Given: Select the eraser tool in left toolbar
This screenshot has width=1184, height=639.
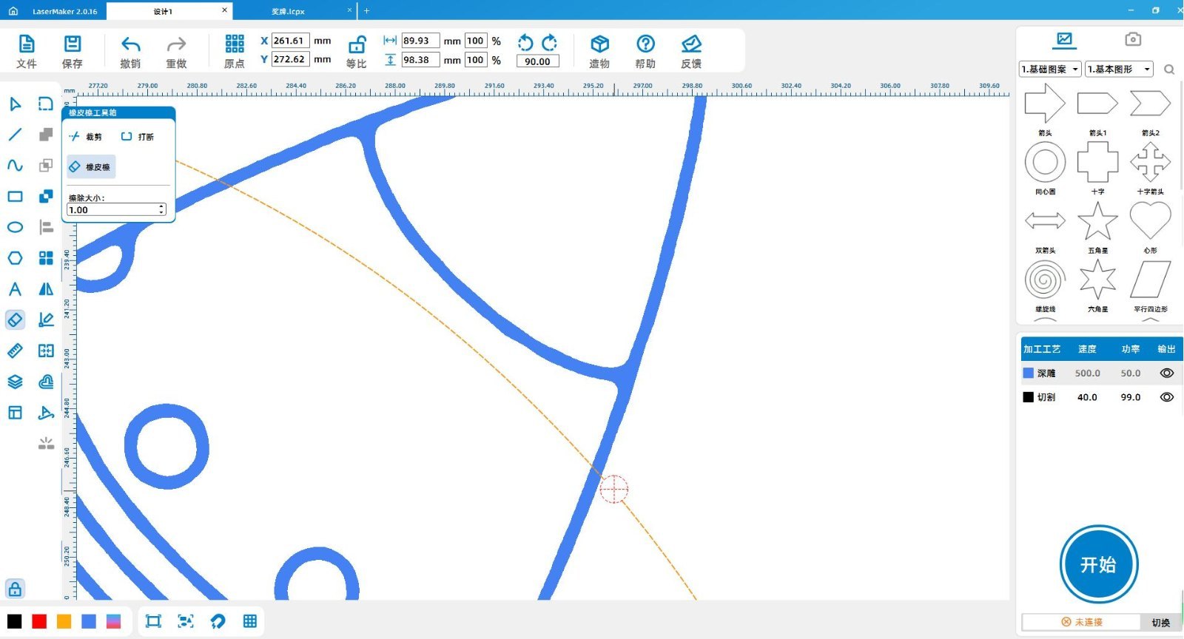Looking at the screenshot, I should coord(15,319).
